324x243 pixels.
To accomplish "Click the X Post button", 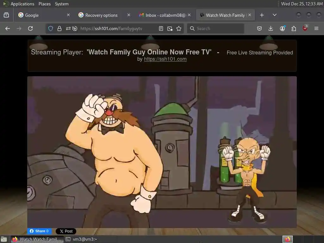I will coord(66,231).
